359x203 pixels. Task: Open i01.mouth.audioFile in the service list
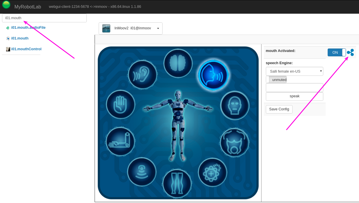click(x=28, y=28)
